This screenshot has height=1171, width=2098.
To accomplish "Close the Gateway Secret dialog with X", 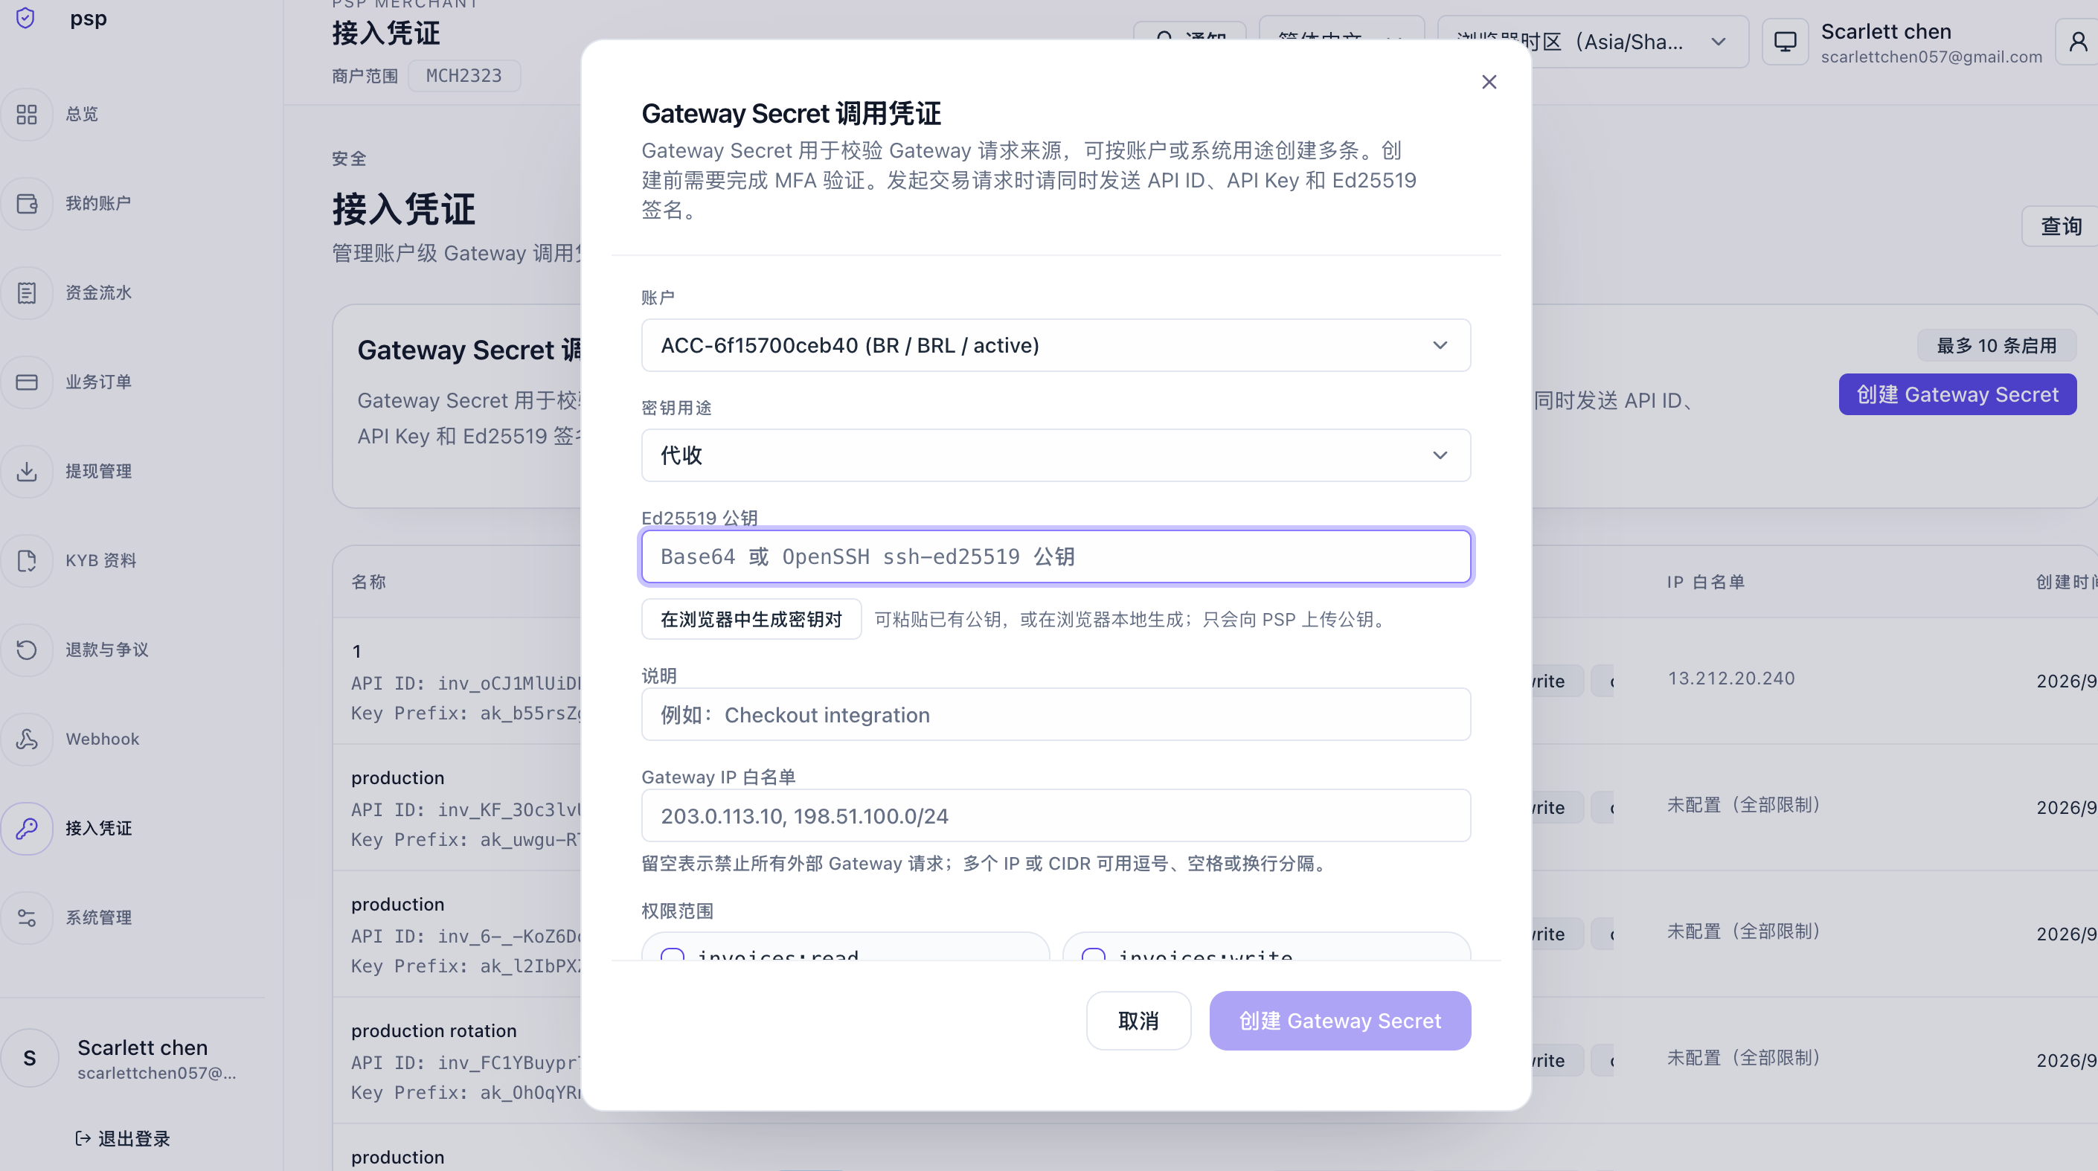I will pos(1489,83).
